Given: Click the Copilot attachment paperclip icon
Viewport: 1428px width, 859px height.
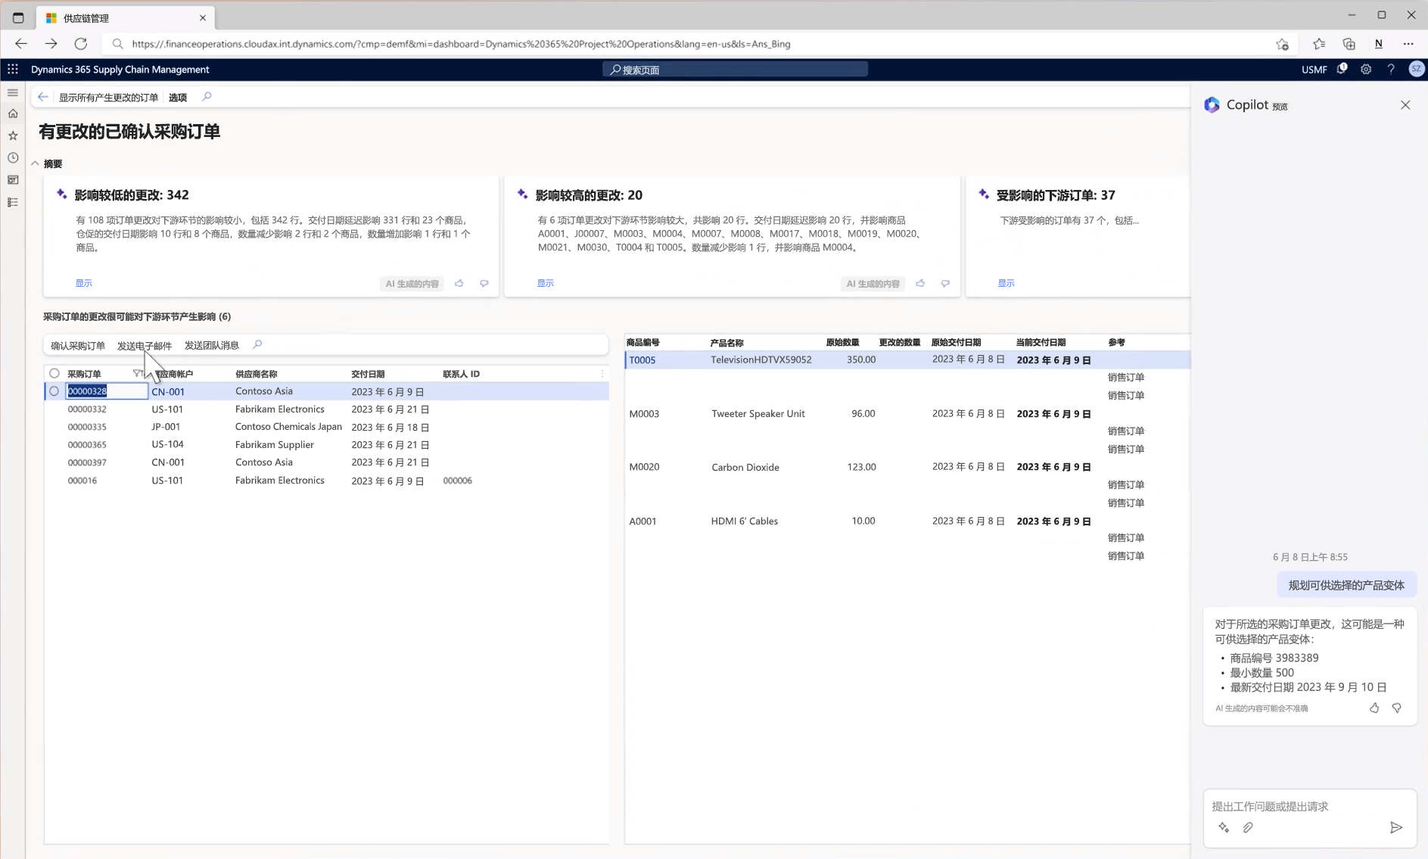Looking at the screenshot, I should (x=1248, y=827).
